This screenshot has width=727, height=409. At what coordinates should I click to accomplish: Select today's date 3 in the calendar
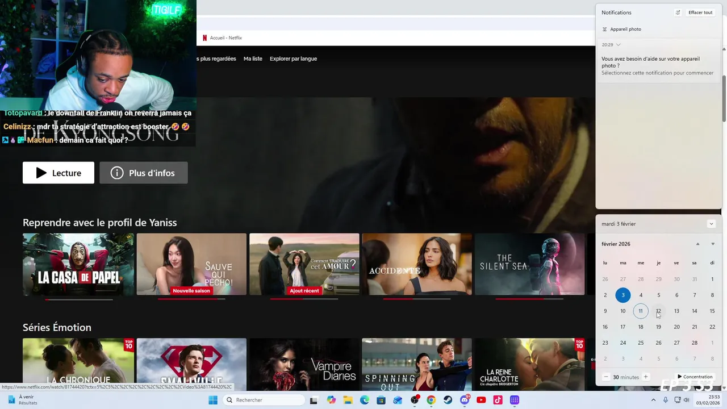pyautogui.click(x=623, y=295)
